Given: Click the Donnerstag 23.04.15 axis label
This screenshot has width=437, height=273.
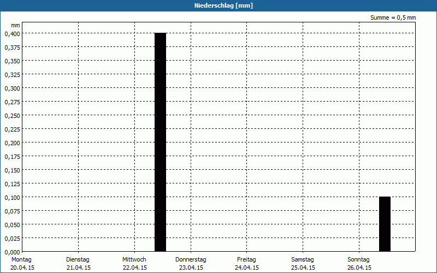Looking at the screenshot, I should click(x=191, y=264).
